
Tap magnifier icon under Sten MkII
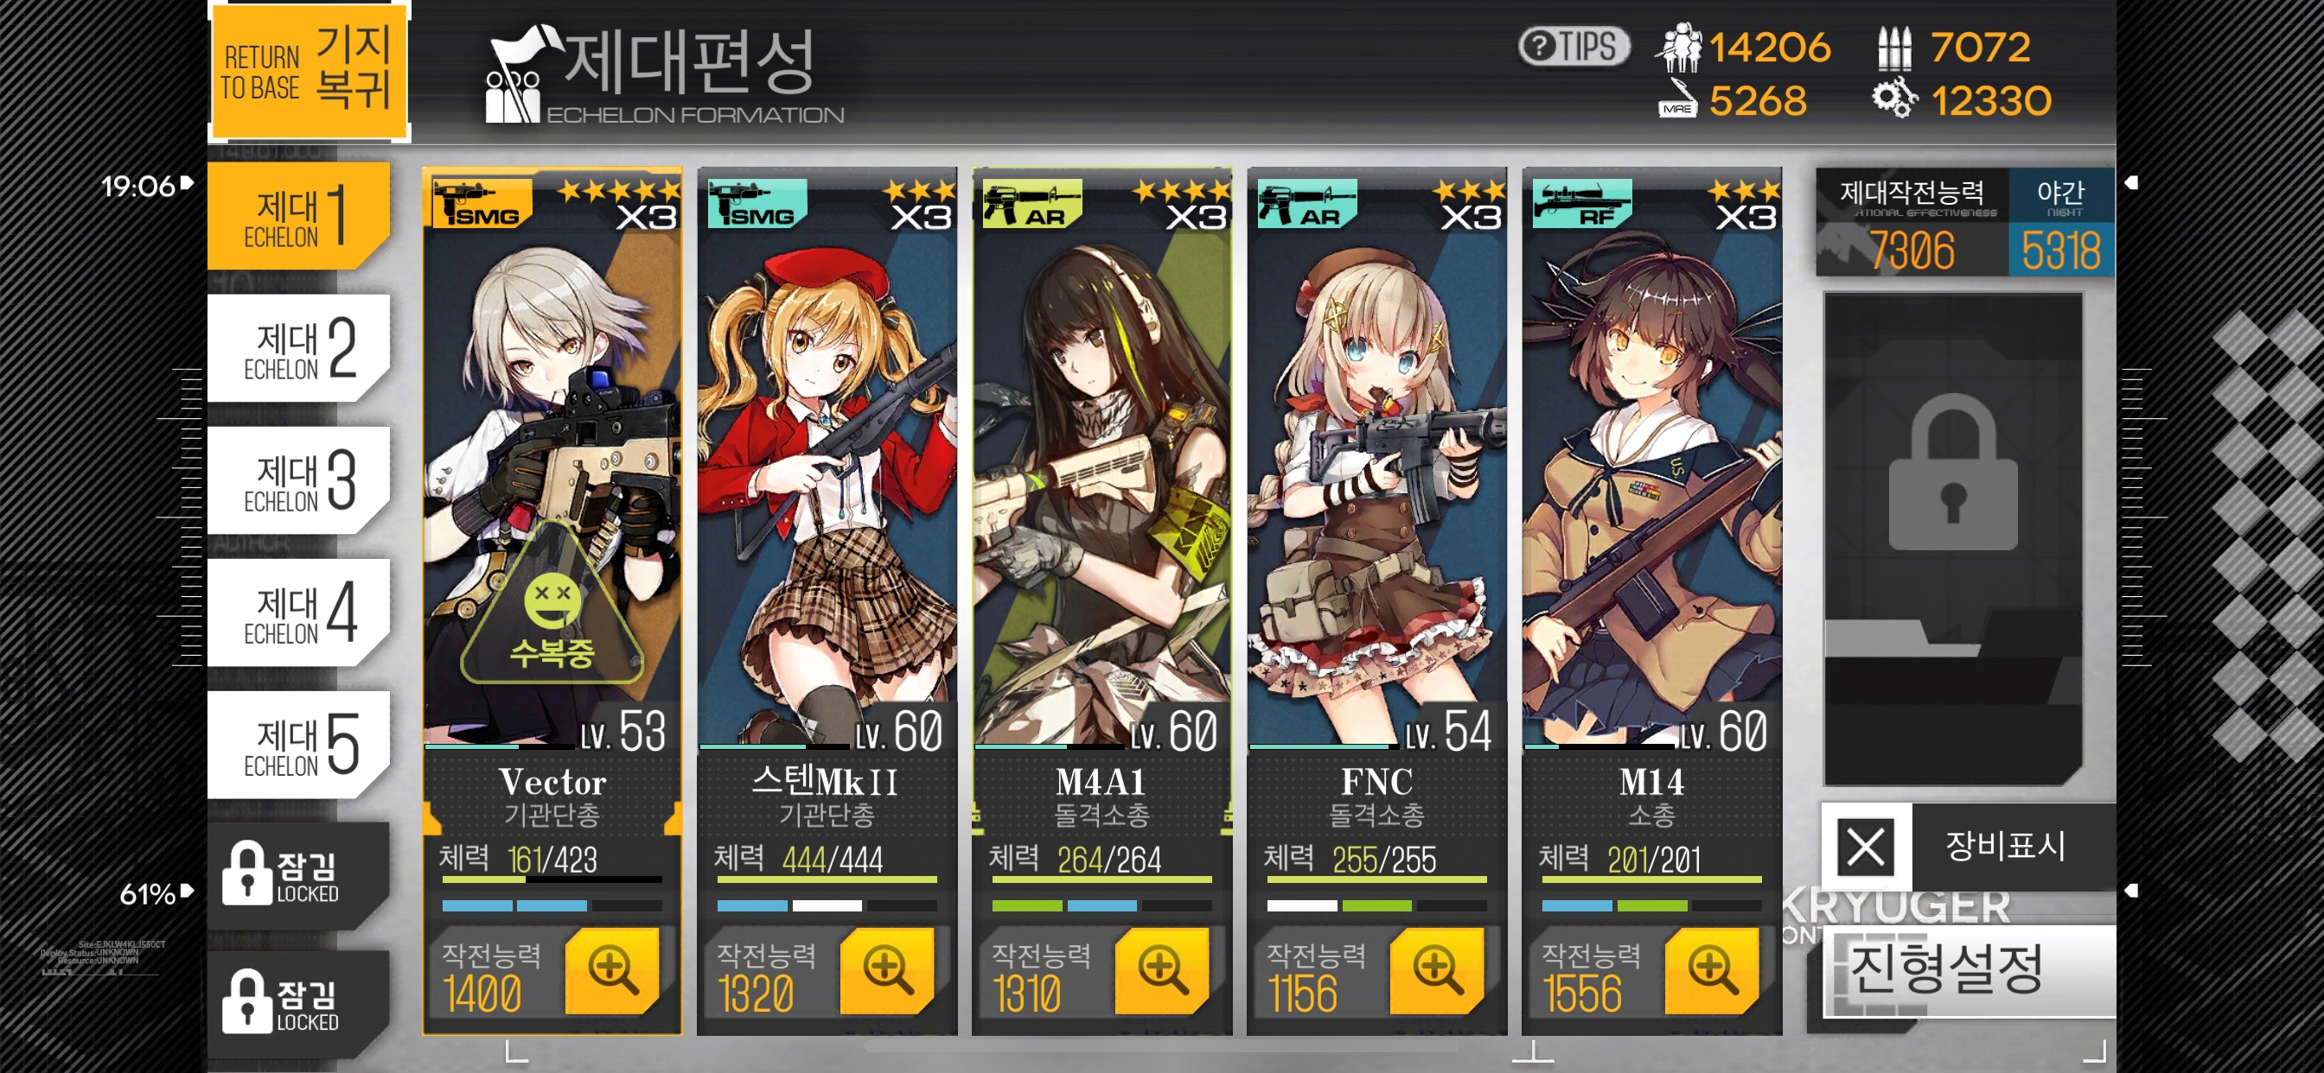(x=888, y=970)
